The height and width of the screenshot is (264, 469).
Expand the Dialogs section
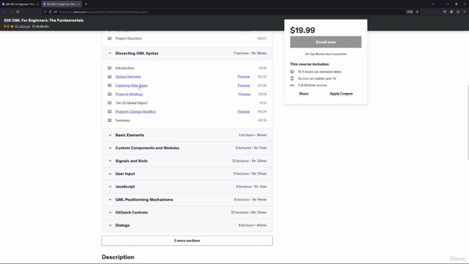[187, 225]
